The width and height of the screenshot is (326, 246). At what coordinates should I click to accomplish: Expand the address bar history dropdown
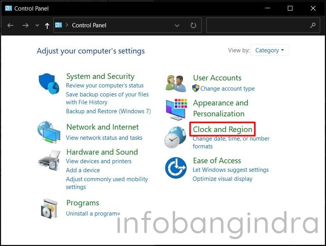tap(177, 26)
